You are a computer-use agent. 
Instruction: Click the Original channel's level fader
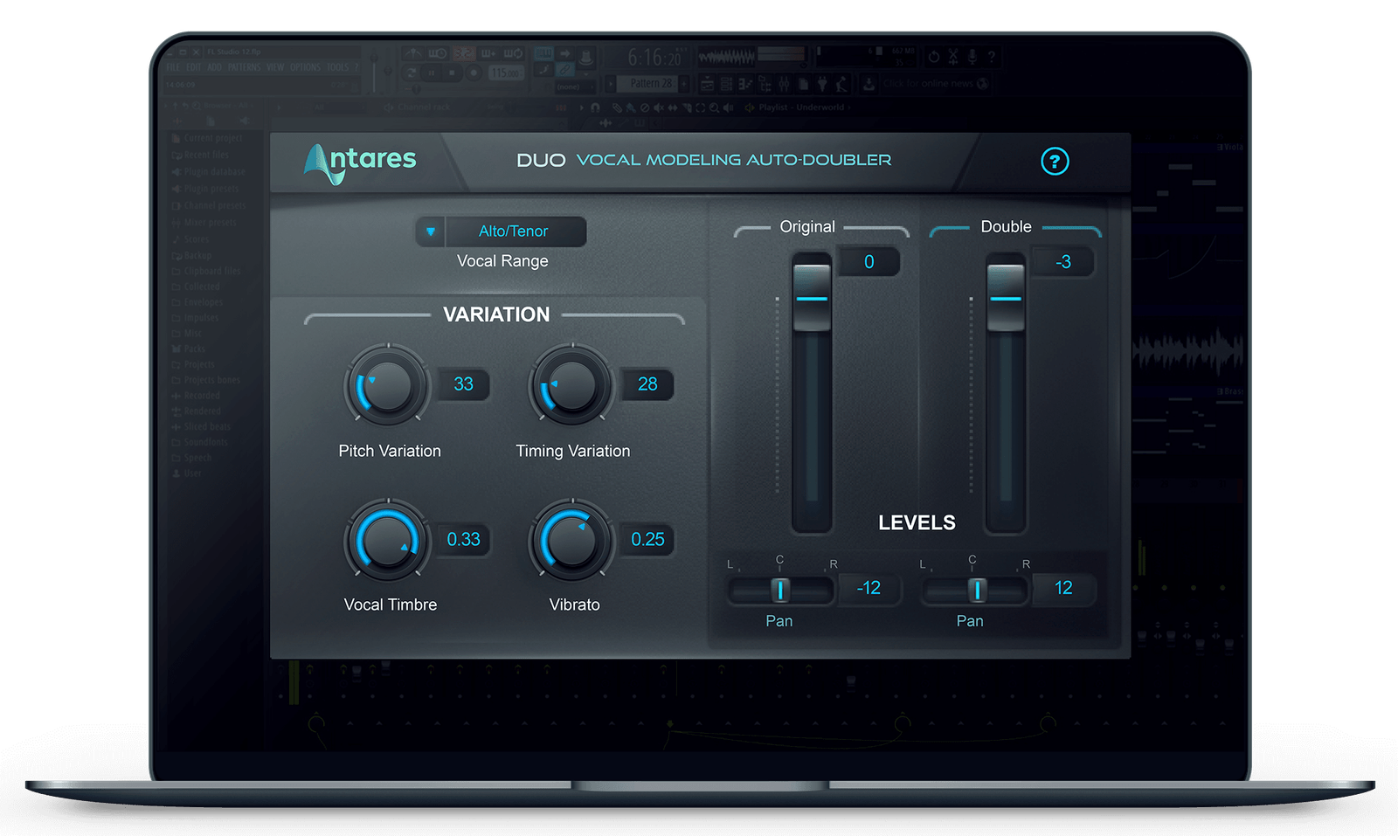811,297
